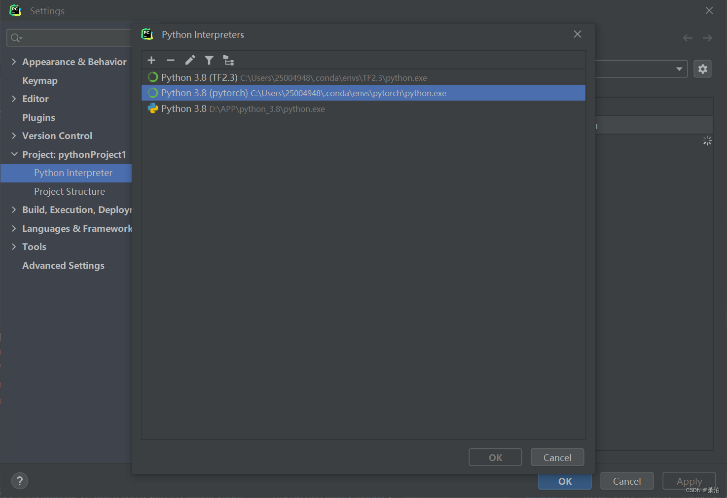Expand the Editor settings section
This screenshot has height=498, width=727.
click(14, 99)
